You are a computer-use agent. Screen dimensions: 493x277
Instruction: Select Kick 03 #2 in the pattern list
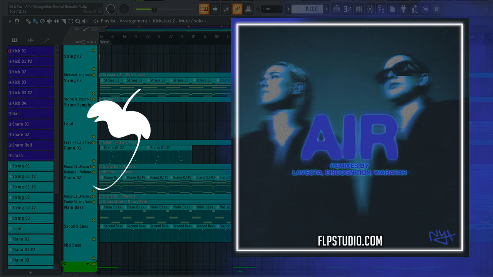[x=31, y=93]
